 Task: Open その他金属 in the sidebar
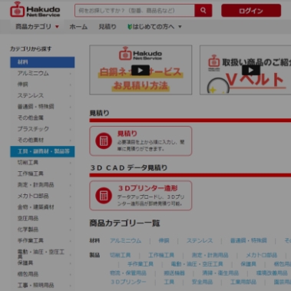(x=42, y=118)
